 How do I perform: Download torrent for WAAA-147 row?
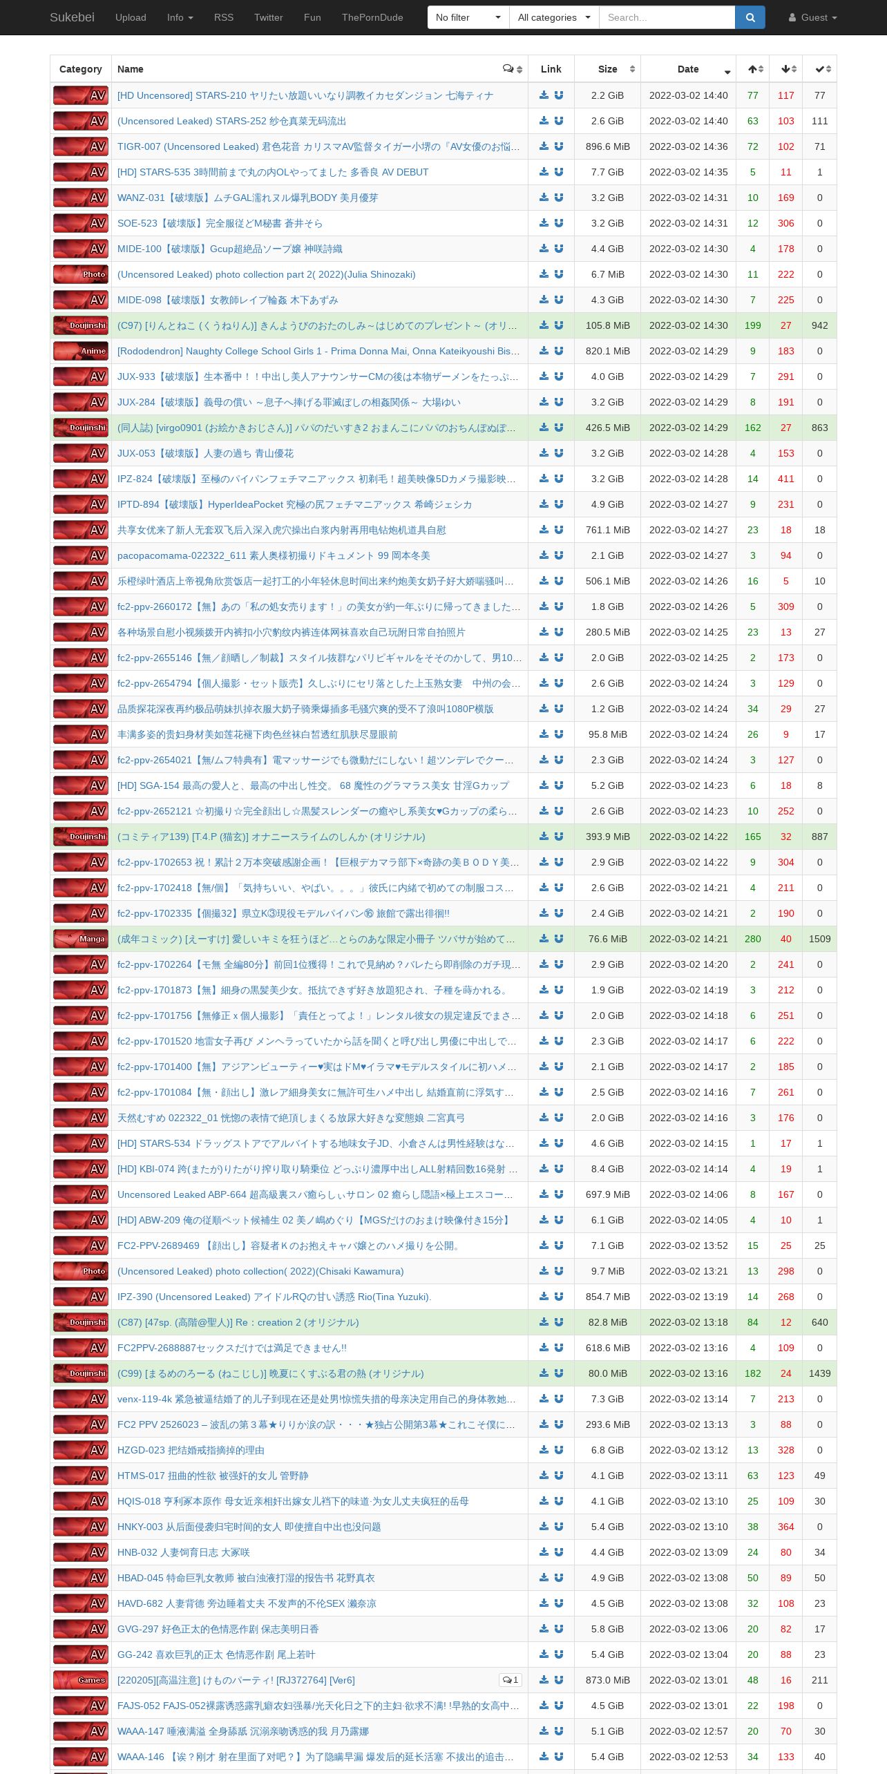pos(544,1731)
